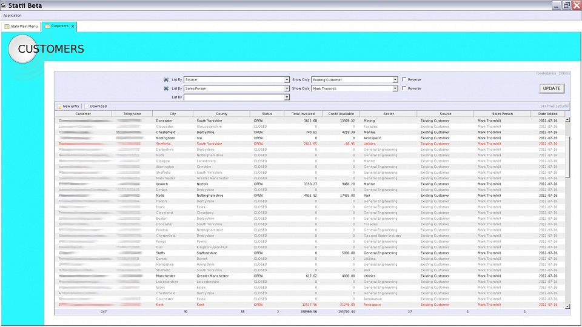This screenshot has width=582, height=327.
Task: Click the table scrollbar up arrow
Action: [x=567, y=120]
